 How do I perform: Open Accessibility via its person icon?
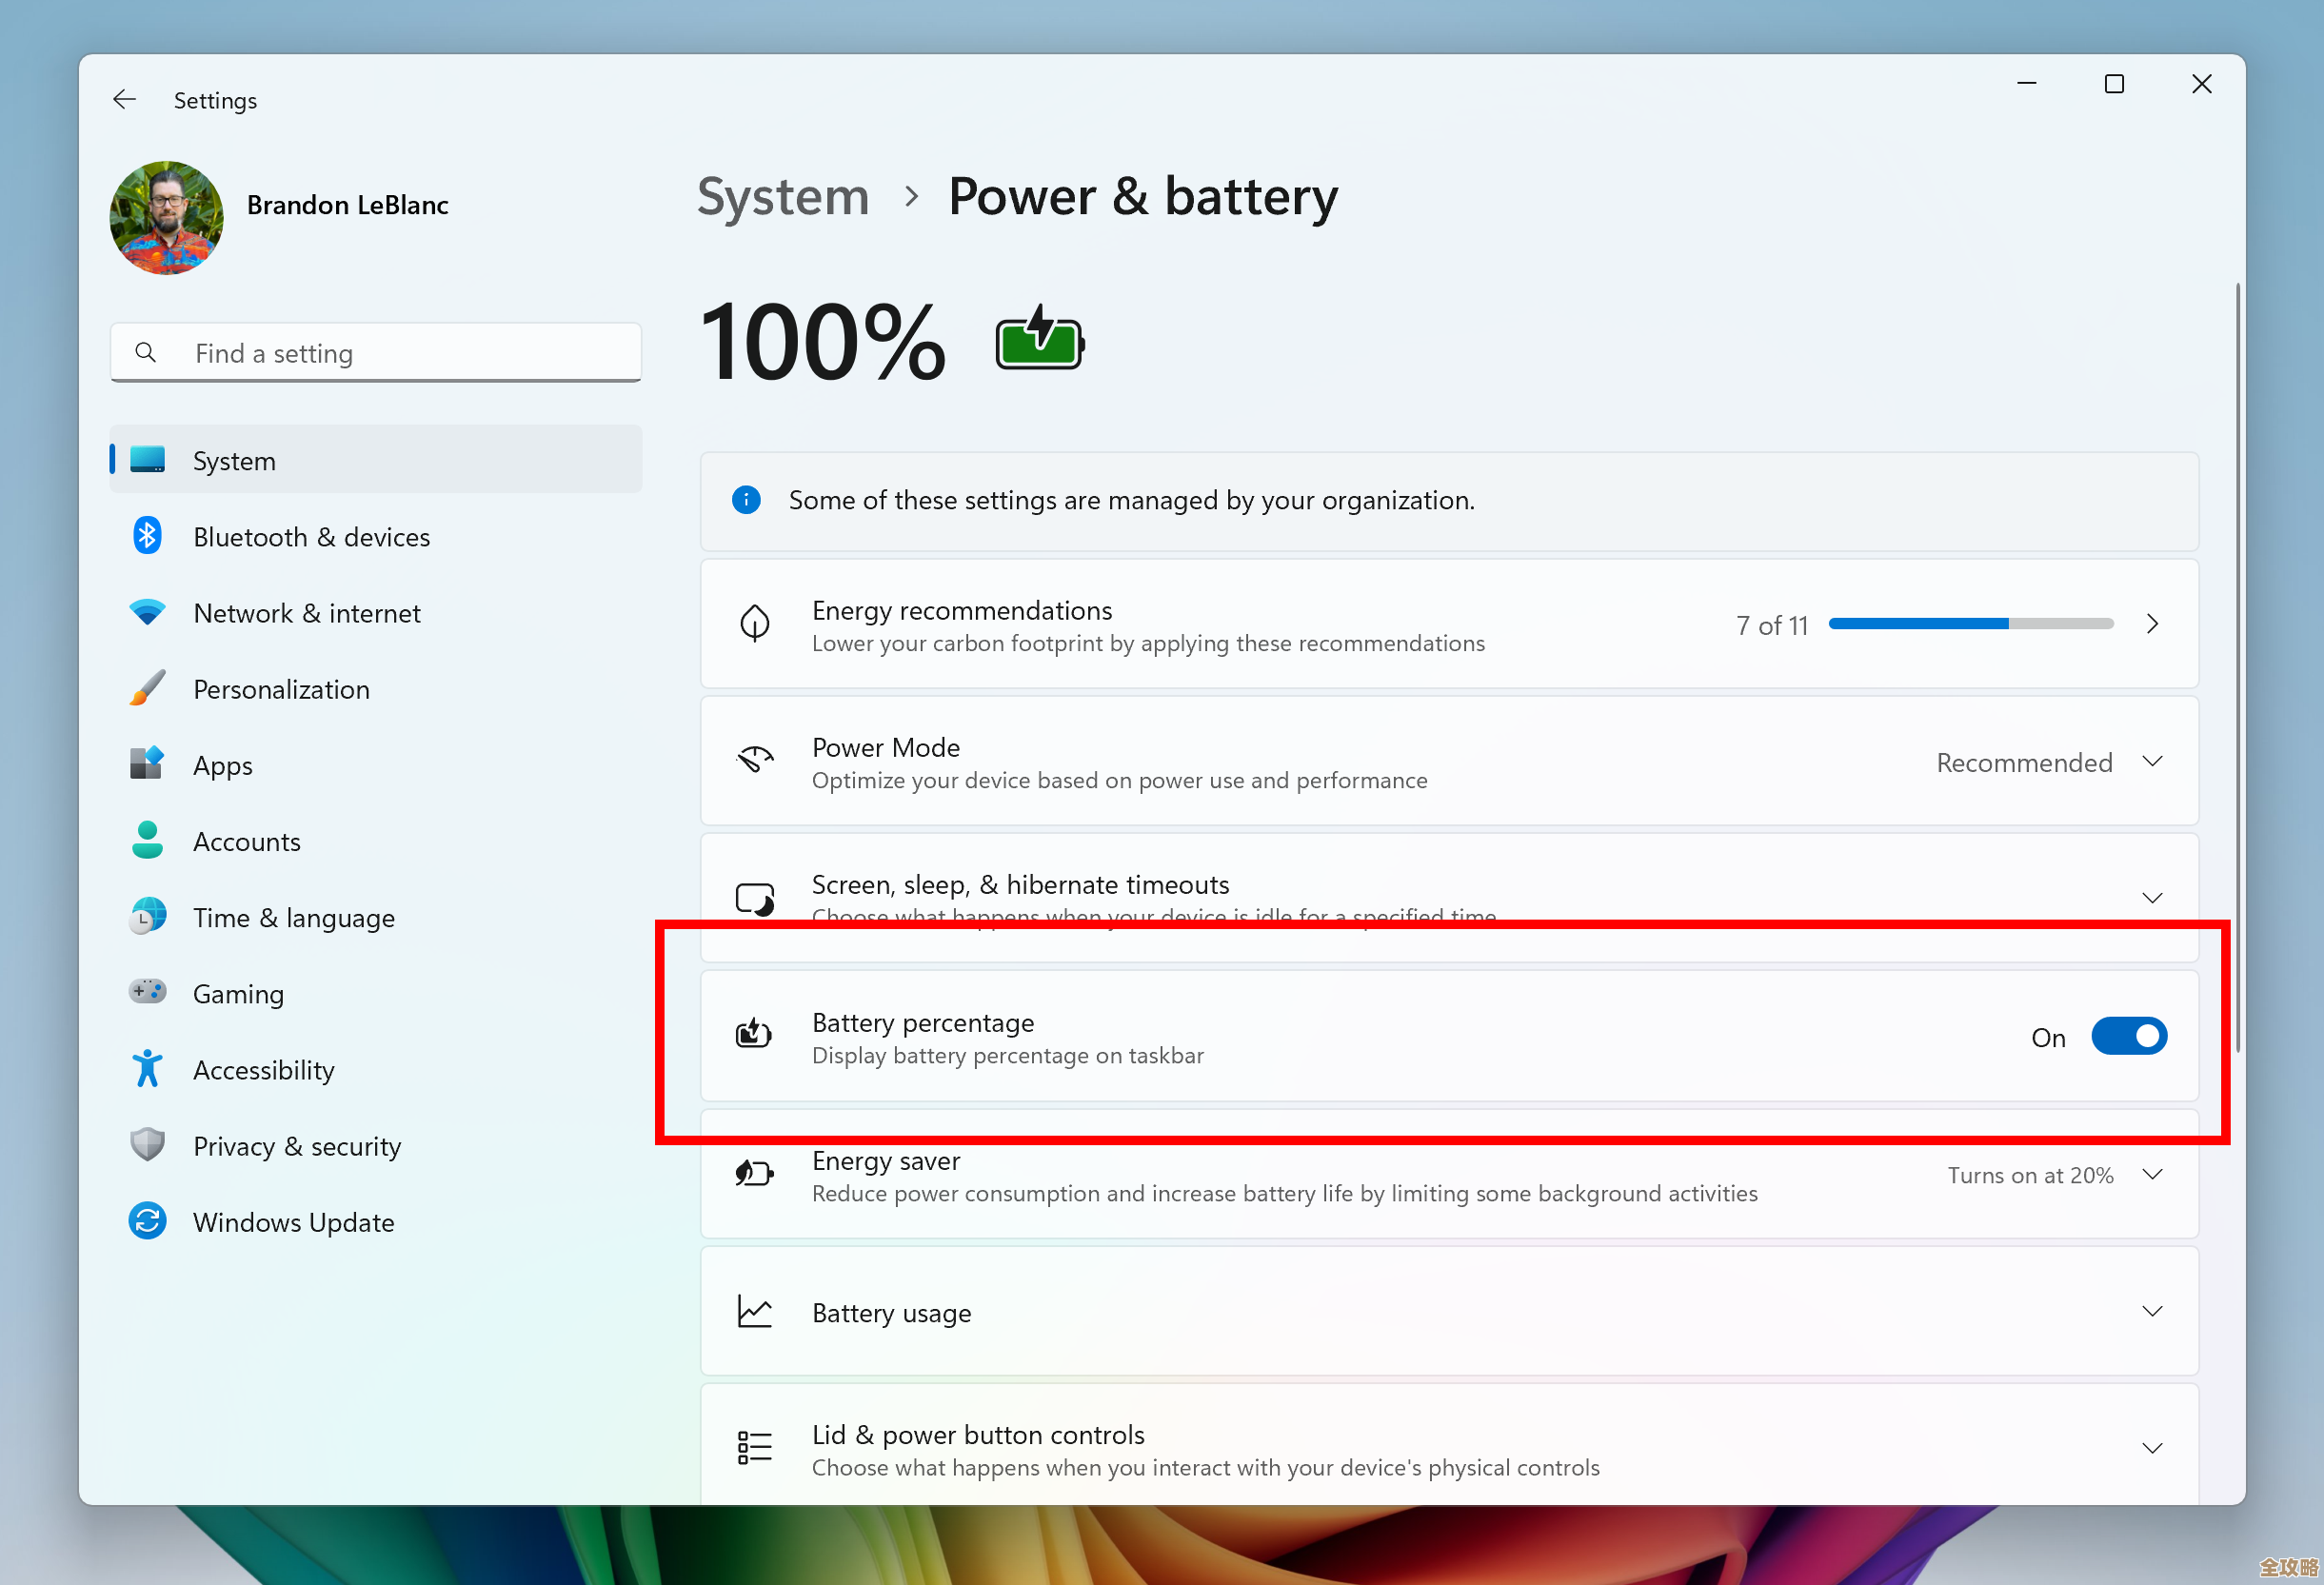(x=147, y=1068)
